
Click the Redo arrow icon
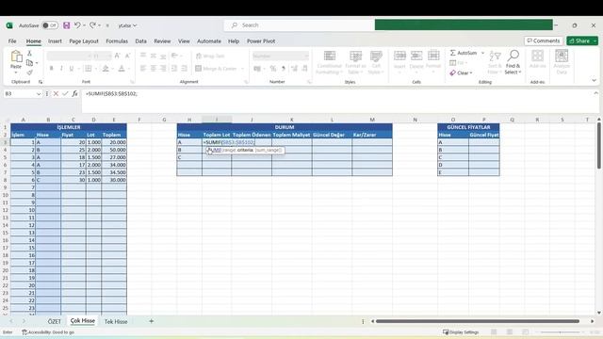pyautogui.click(x=92, y=25)
